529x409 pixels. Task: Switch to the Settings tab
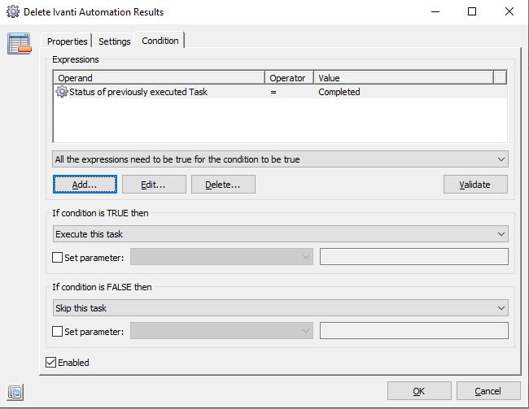coord(115,41)
